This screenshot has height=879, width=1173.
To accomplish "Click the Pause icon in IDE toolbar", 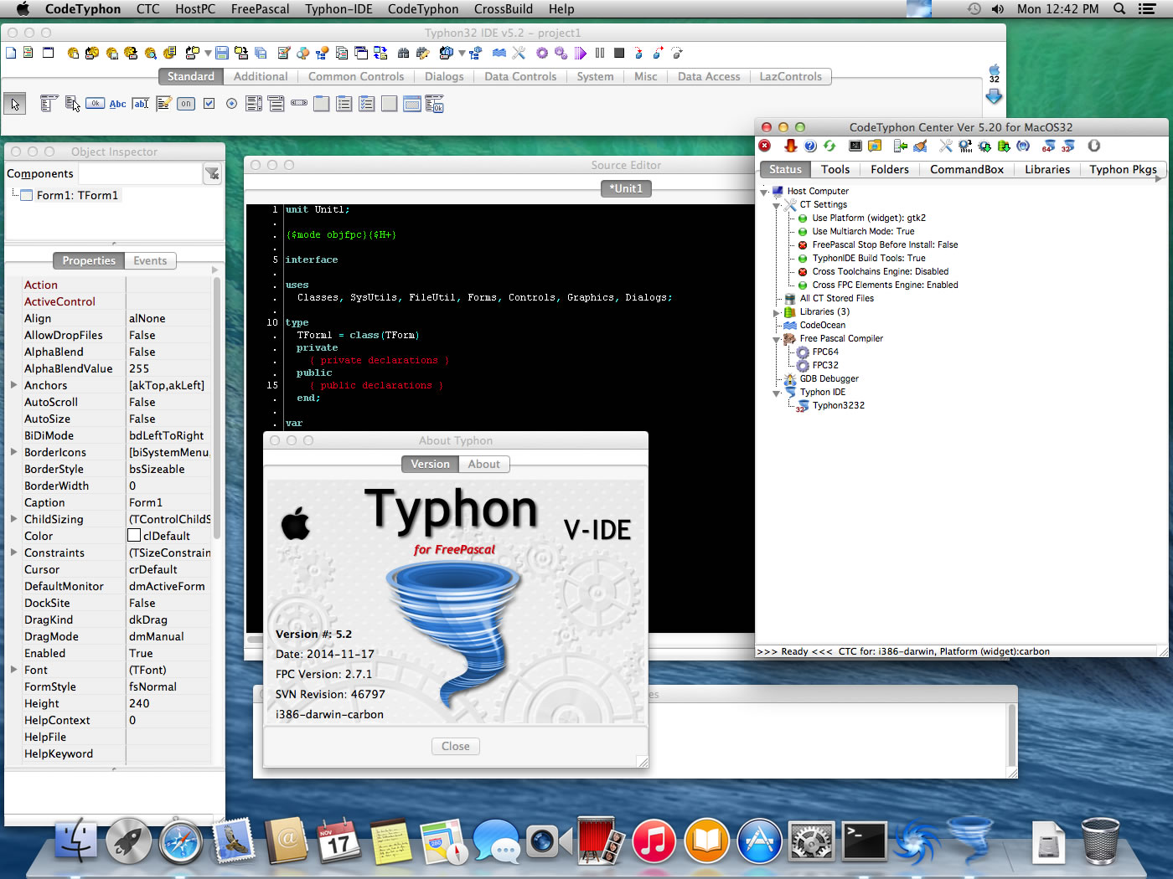I will tap(600, 53).
